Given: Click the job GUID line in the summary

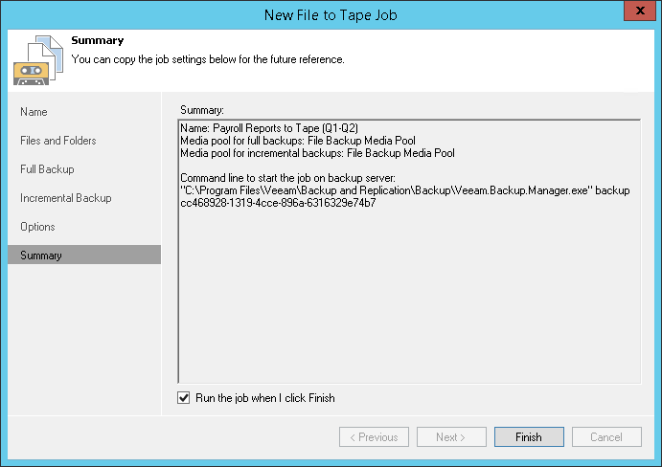Looking at the screenshot, I should [278, 203].
